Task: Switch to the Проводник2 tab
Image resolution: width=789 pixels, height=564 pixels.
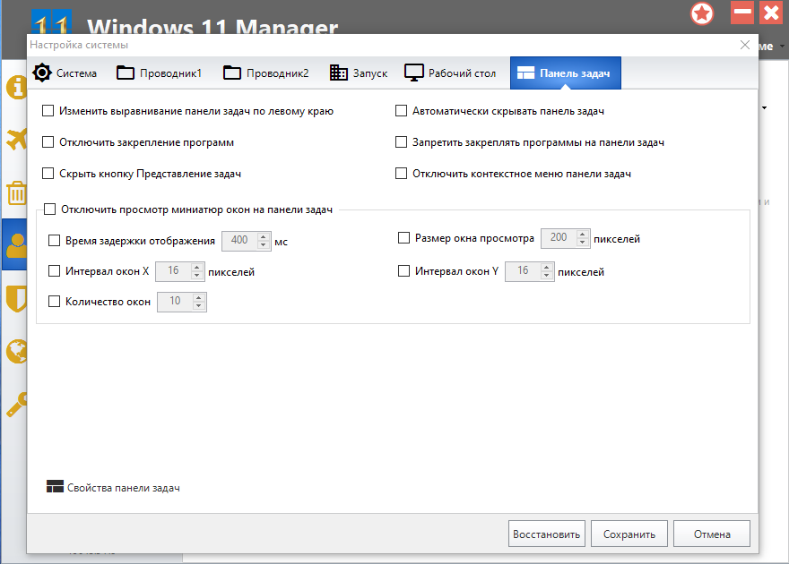Action: (265, 73)
